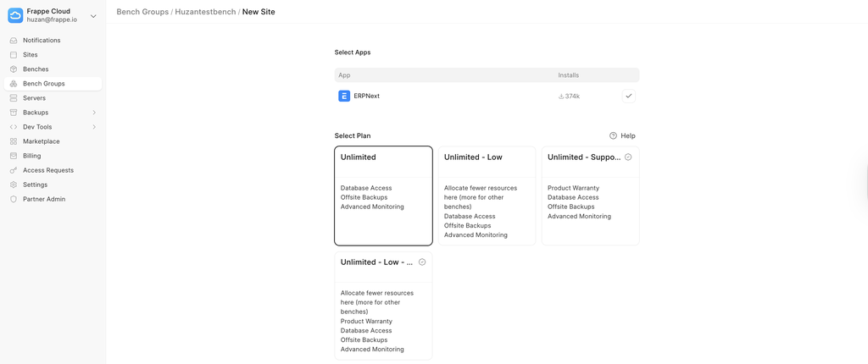Viewport: 868px width, 364px height.
Task: Open the Huzantestbench breadcrumb link
Action: [204, 12]
